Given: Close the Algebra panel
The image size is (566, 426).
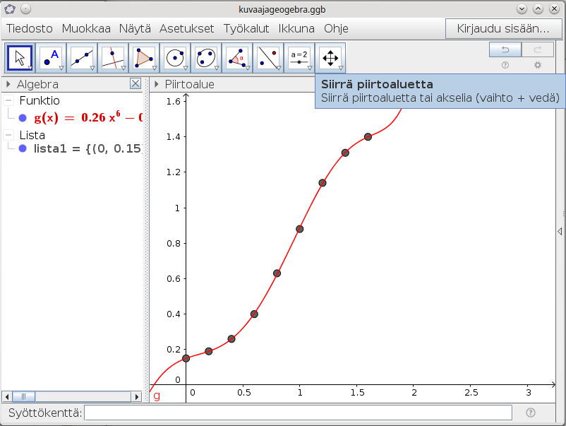Looking at the screenshot, I should point(136,84).
